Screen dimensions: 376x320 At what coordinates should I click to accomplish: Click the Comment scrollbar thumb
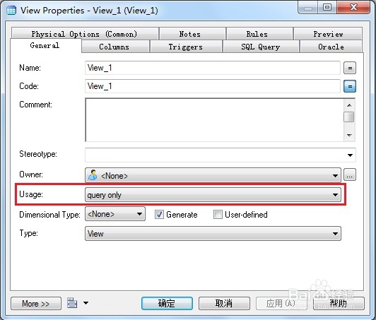pyautogui.click(x=349, y=117)
